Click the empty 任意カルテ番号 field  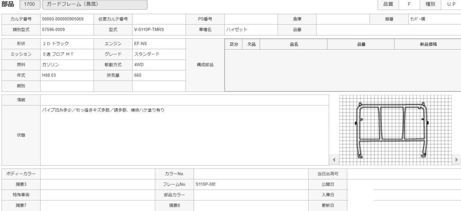coord(159,19)
